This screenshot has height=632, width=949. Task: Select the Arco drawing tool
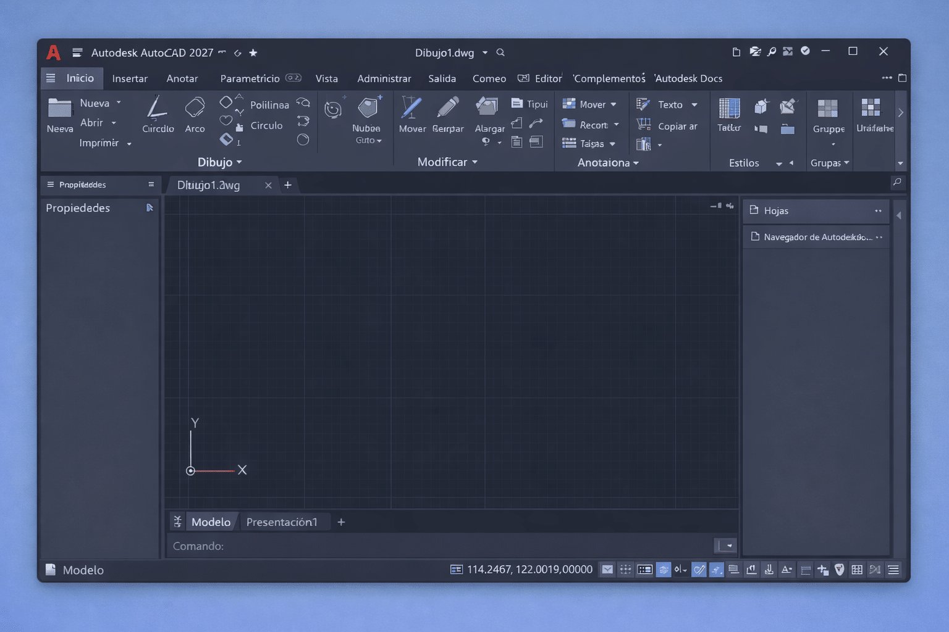(x=195, y=114)
